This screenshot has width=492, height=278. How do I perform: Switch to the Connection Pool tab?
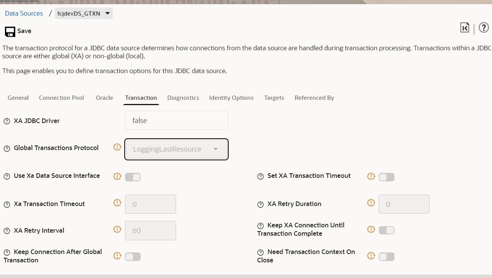coord(61,98)
